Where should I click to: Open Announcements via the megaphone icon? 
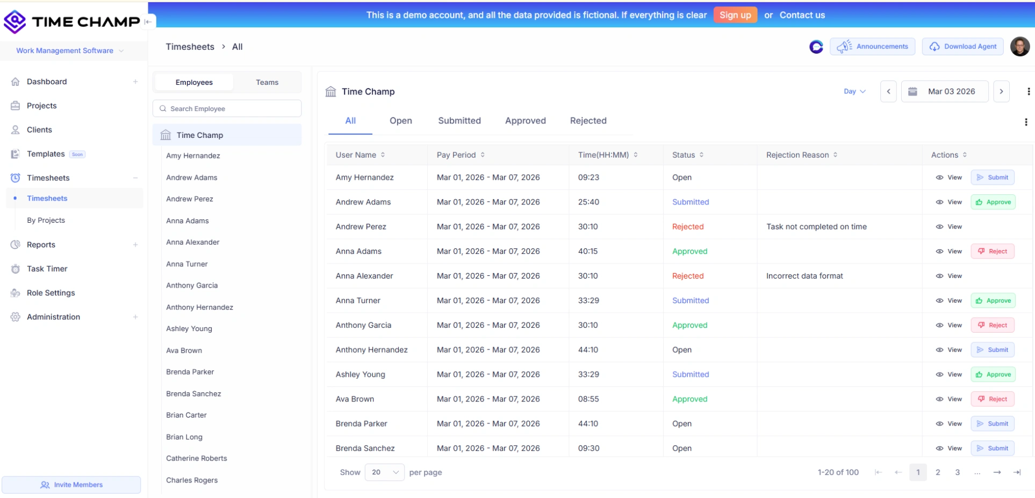pyautogui.click(x=845, y=46)
